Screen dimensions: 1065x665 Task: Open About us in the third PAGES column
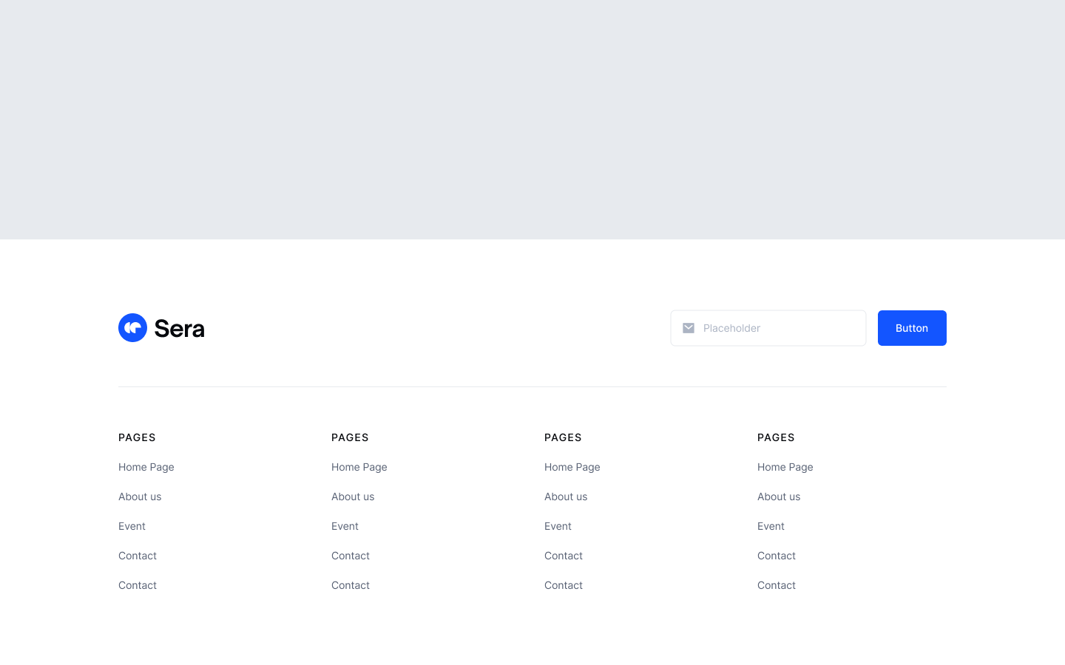pyautogui.click(x=566, y=497)
